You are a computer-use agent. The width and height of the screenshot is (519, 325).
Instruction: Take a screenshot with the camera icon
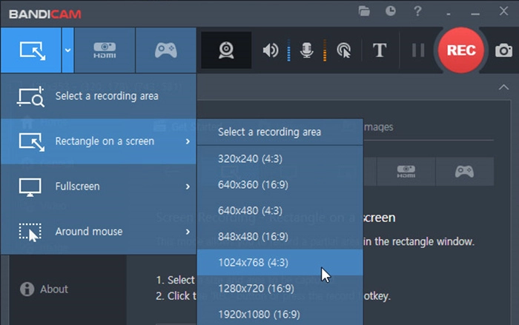504,50
